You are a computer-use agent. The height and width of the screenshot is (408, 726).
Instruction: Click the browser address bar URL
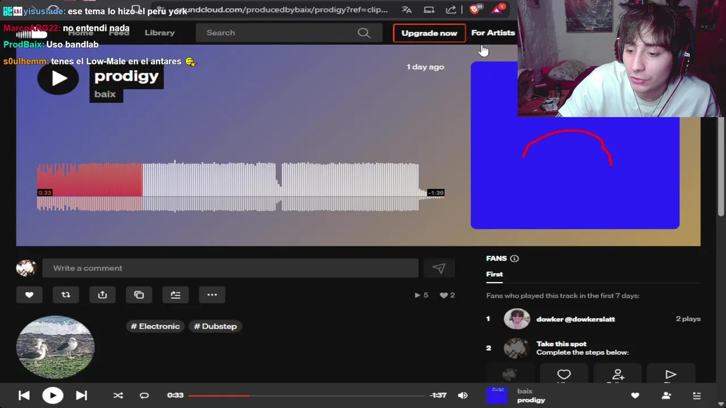281,10
